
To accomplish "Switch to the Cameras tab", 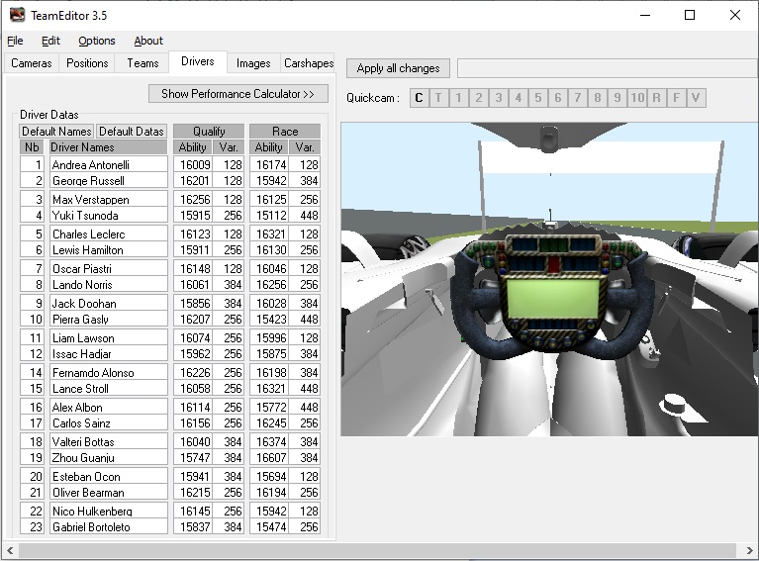I will (32, 63).
